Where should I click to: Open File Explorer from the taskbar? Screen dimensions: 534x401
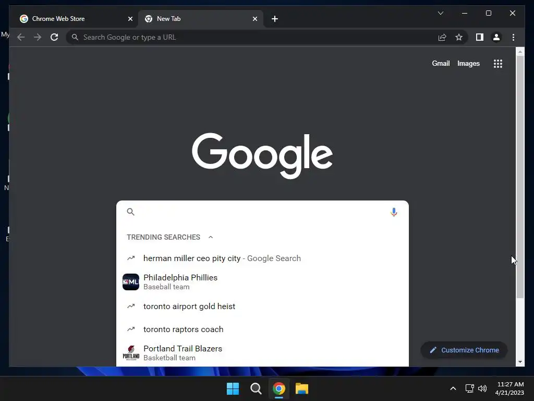point(302,388)
